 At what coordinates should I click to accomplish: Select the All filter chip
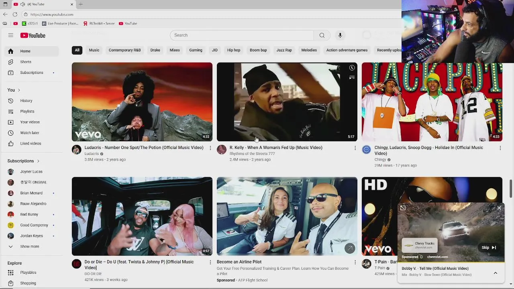point(77,50)
